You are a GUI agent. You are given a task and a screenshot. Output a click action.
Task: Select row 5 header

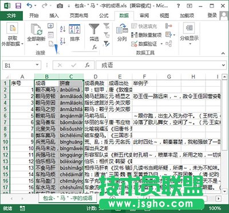[x=5, y=109]
